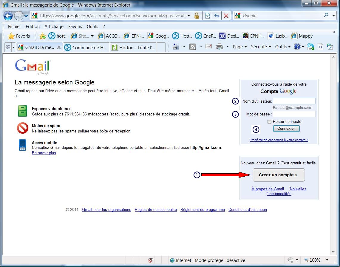Screen dimensions: 340x267
Task: Check the Rester connecté checkbox
Action: (269, 121)
